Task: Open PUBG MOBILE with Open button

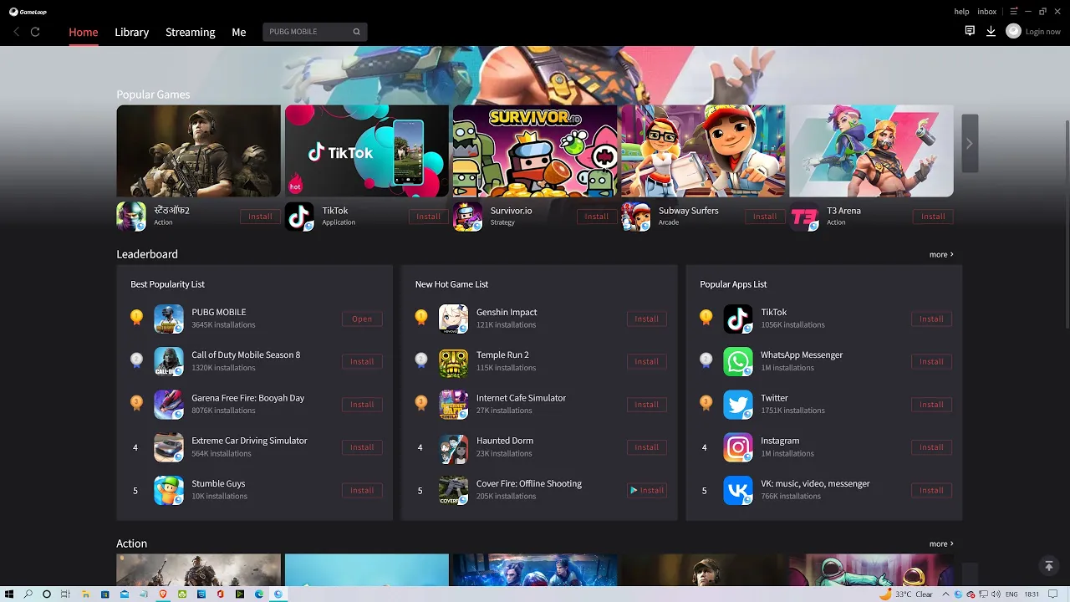Action: point(362,319)
